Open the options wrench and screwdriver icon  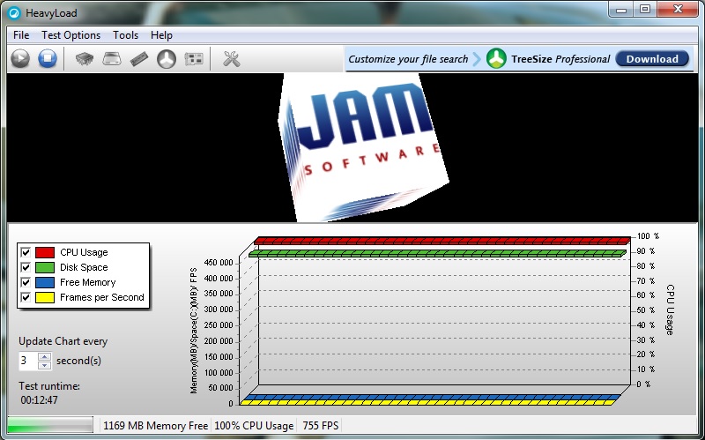(232, 59)
